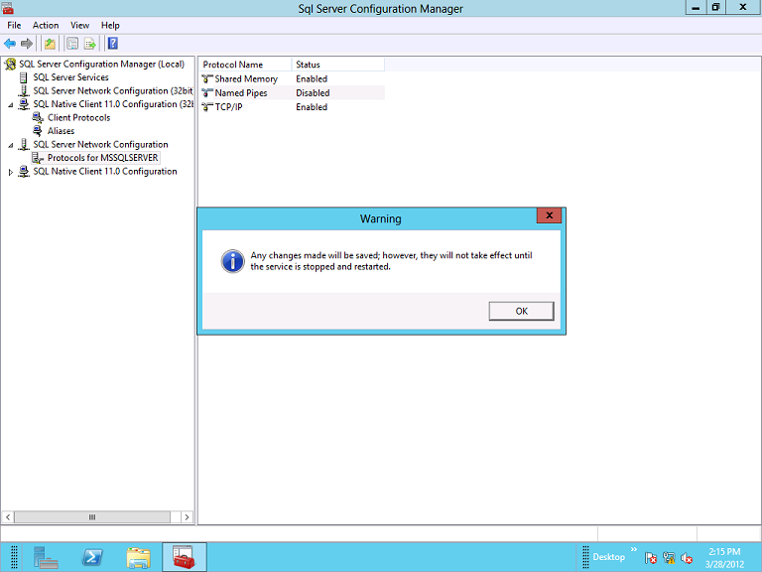
Task: Select SQL Server Network Configuration tree label
Action: click(100, 144)
